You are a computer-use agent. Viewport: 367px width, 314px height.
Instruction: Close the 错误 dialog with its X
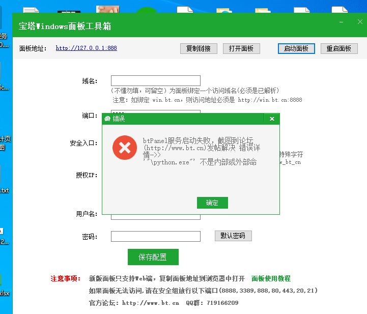pos(272,119)
